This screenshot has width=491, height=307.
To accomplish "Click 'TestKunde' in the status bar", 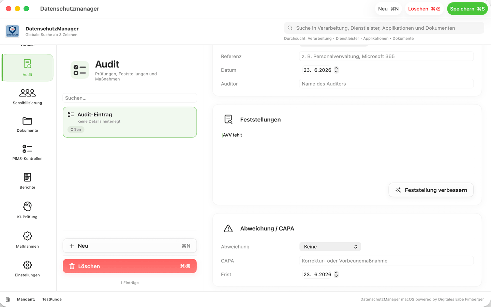I will click(52, 299).
